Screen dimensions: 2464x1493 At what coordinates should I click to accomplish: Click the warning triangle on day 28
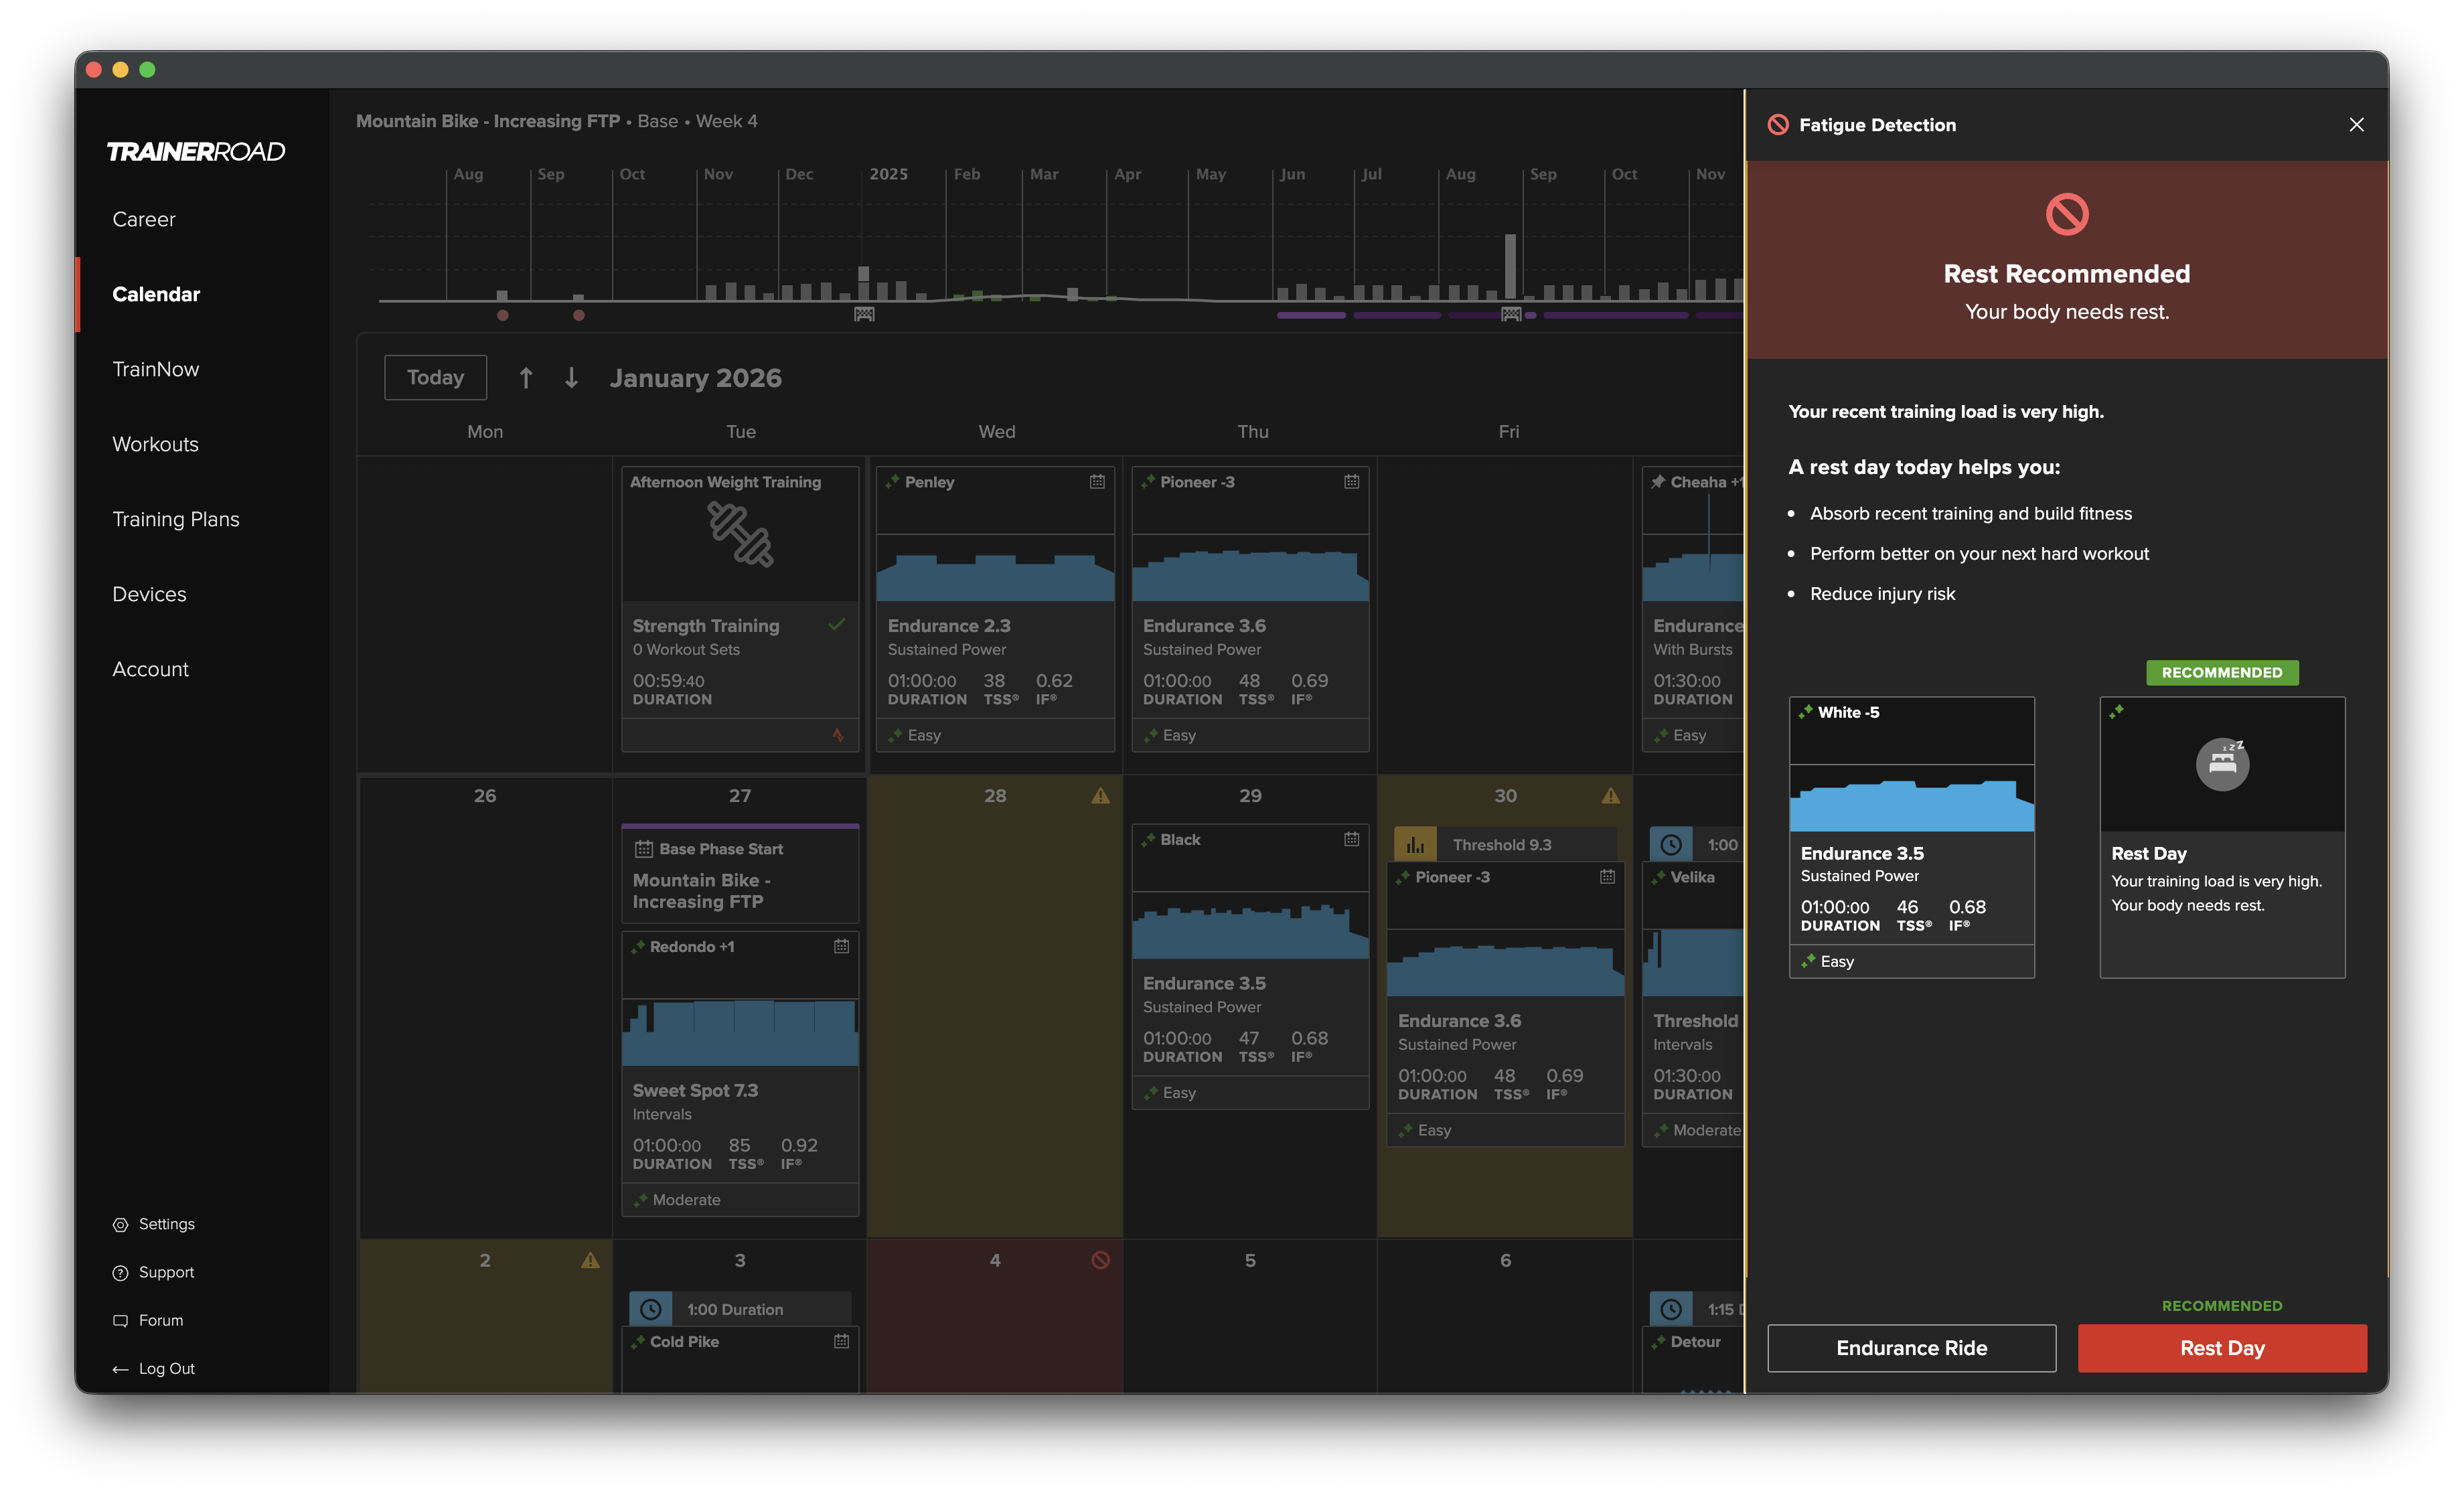click(1100, 796)
